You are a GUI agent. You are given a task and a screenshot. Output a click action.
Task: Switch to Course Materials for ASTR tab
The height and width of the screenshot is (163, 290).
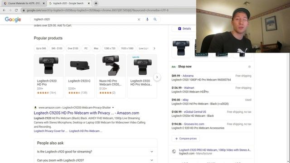click(24, 3)
